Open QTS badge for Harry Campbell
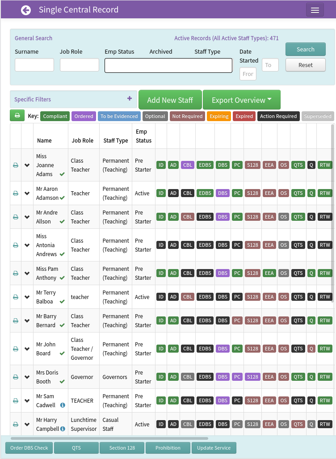 click(298, 424)
